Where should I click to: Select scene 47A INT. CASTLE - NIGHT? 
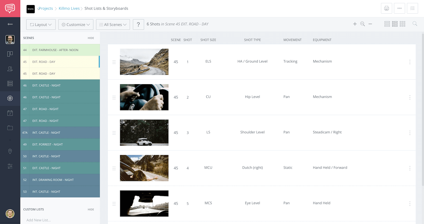(x=60, y=133)
